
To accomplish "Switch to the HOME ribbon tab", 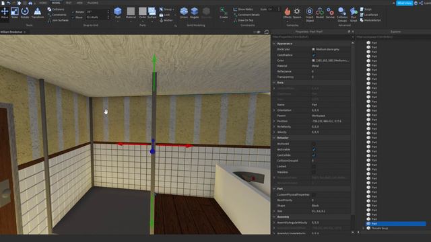I will (42, 3).
